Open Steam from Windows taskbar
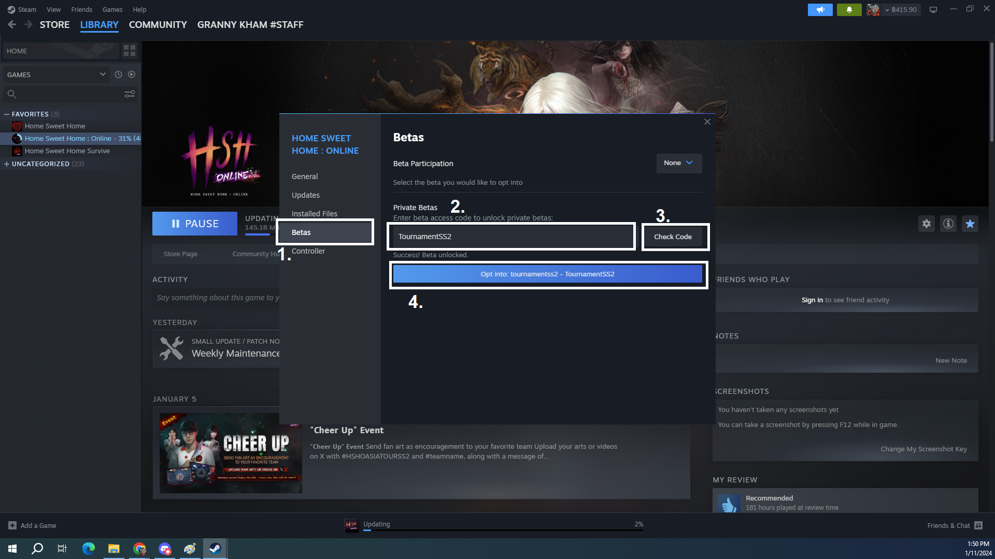 click(215, 549)
